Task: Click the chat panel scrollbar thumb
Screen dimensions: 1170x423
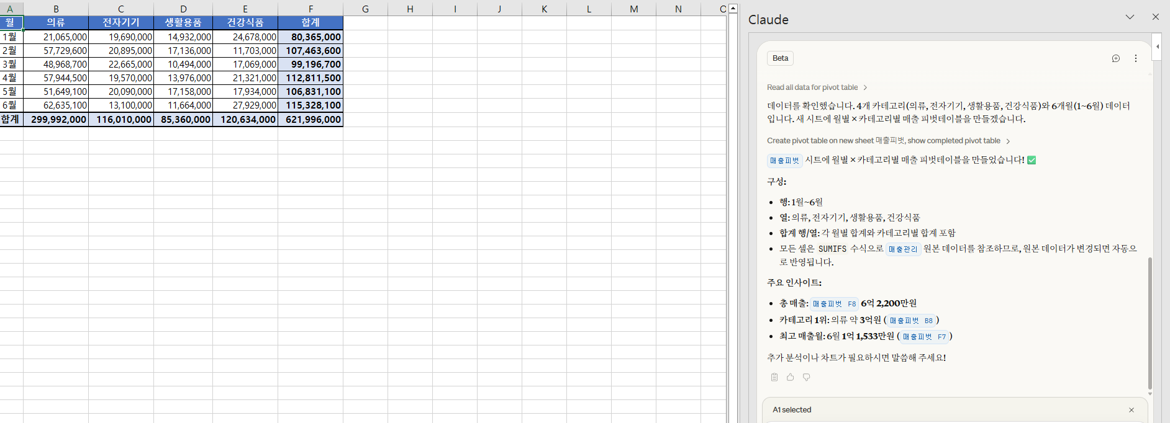Action: point(1150,323)
